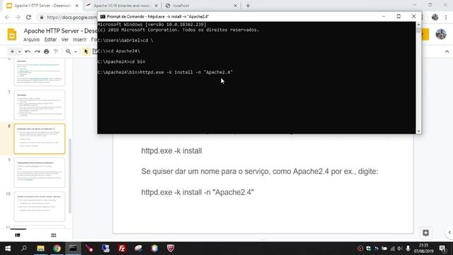Click the Google account avatar in Slides
This screenshot has width=453, height=255.
click(441, 34)
